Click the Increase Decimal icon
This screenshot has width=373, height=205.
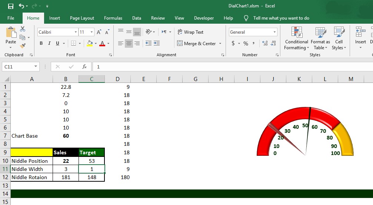(x=265, y=43)
